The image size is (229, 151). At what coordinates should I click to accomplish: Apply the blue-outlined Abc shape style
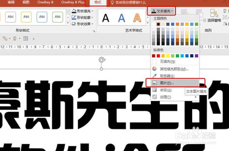pyautogui.click(x=42, y=17)
